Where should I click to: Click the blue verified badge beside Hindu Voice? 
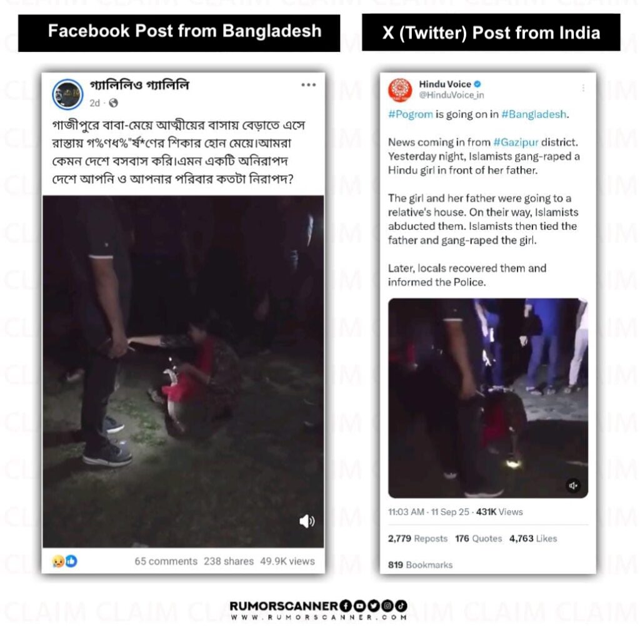click(x=477, y=84)
